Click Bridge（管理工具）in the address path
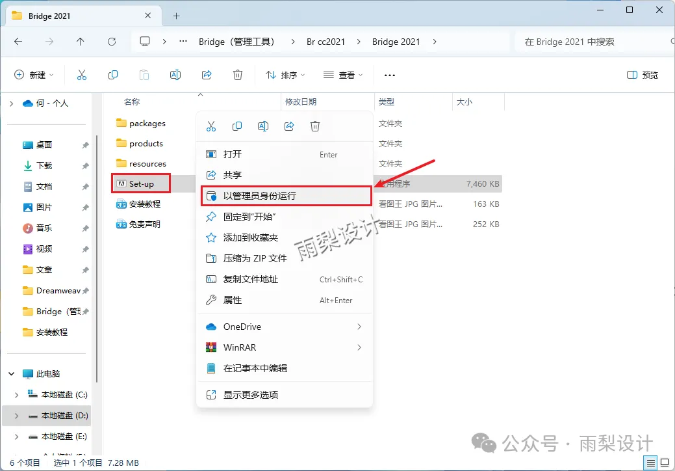675x471 pixels. click(236, 42)
